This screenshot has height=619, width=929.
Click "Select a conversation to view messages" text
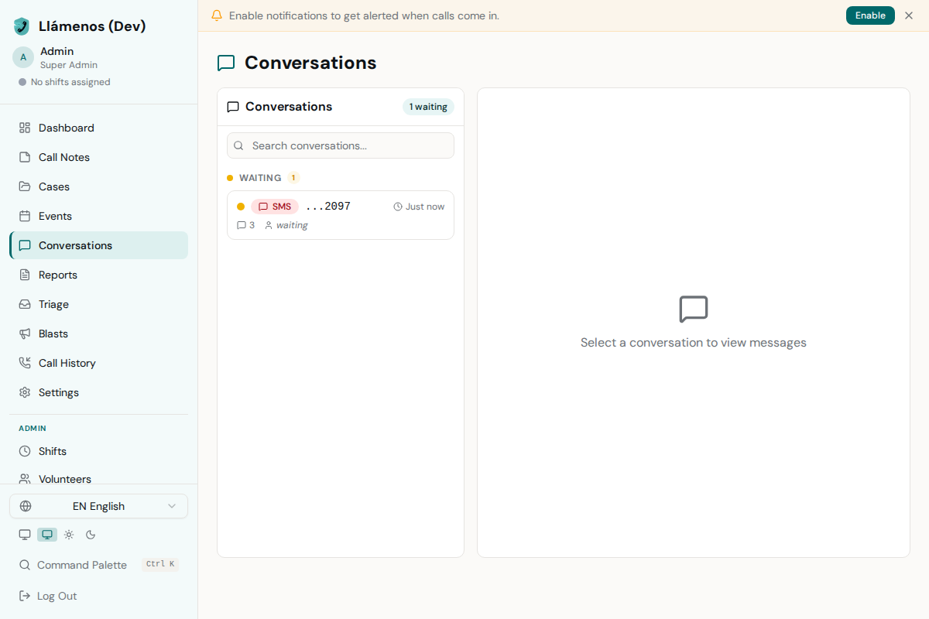tap(694, 343)
